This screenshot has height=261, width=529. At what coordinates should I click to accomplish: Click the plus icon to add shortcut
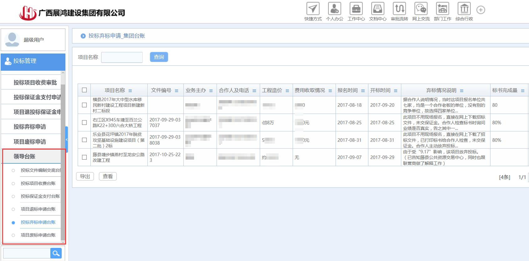pos(481,10)
